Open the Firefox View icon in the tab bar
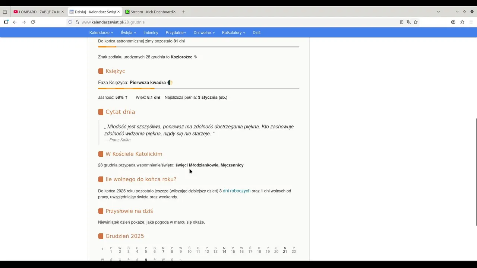The height and width of the screenshot is (268, 477). point(5,12)
